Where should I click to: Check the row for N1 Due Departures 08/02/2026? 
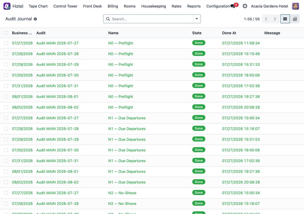click(6, 182)
